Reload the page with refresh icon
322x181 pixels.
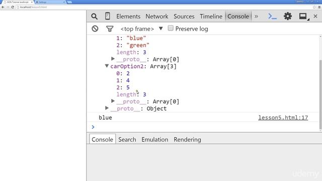pos(13,7)
